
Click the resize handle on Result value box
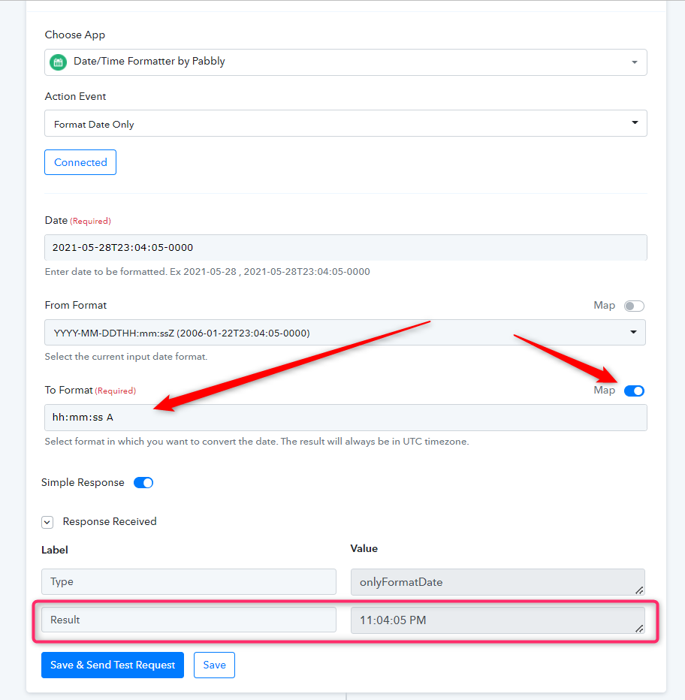(x=639, y=628)
